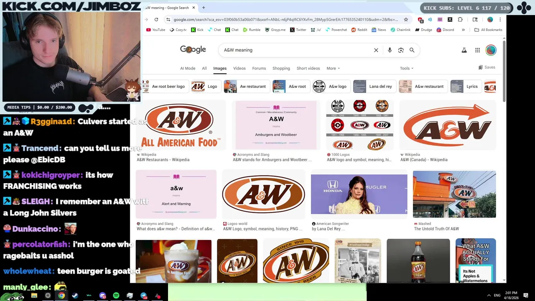Screen dimensions: 535x301
Task: Bookmark this page with the star icon
Action: [x=406, y=19]
